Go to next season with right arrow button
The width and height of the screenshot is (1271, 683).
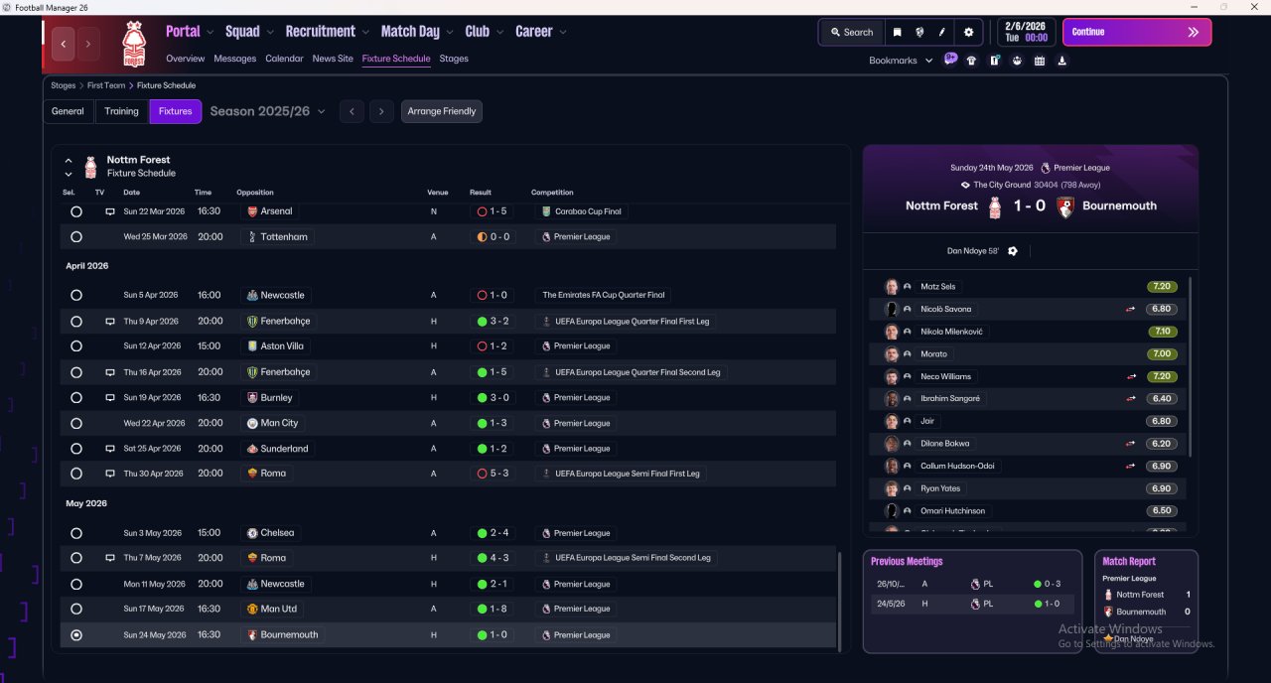382,111
